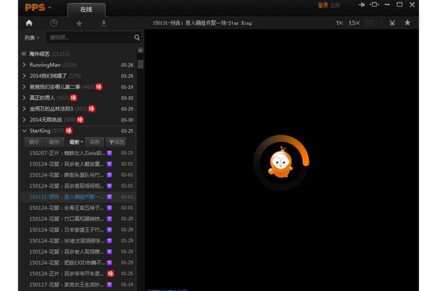This screenshot has width=437, height=291.
Task: Click the scissors clip icon
Action: click(392, 23)
